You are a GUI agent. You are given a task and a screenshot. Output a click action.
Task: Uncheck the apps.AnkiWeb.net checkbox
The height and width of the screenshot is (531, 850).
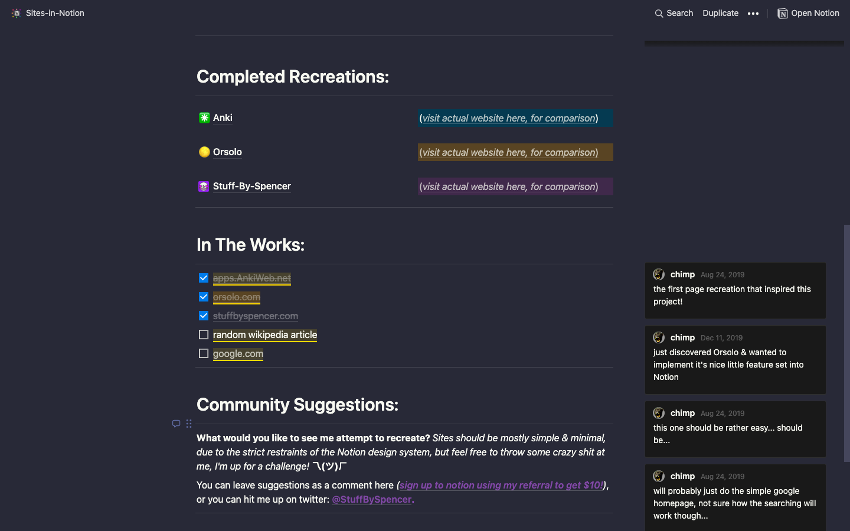tap(204, 278)
